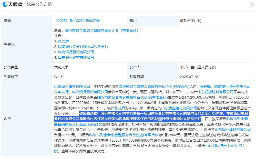Open 张光辉 link in first line of content
The height and width of the screenshot is (159, 256).
[x=205, y=87]
